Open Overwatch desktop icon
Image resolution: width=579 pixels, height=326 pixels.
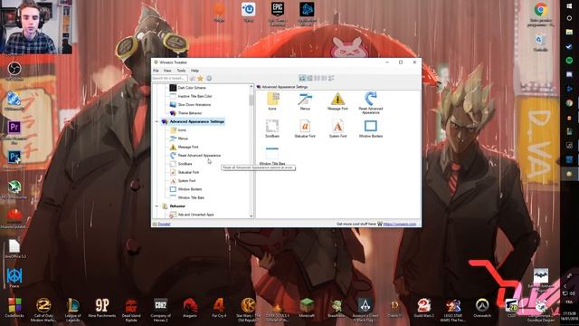[x=482, y=308]
